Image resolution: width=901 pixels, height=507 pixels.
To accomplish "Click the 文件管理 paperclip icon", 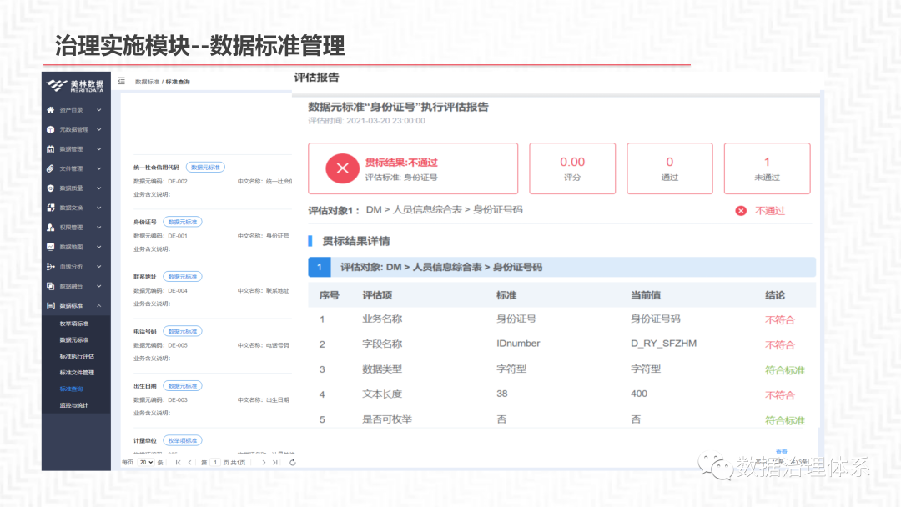I will pyautogui.click(x=51, y=168).
